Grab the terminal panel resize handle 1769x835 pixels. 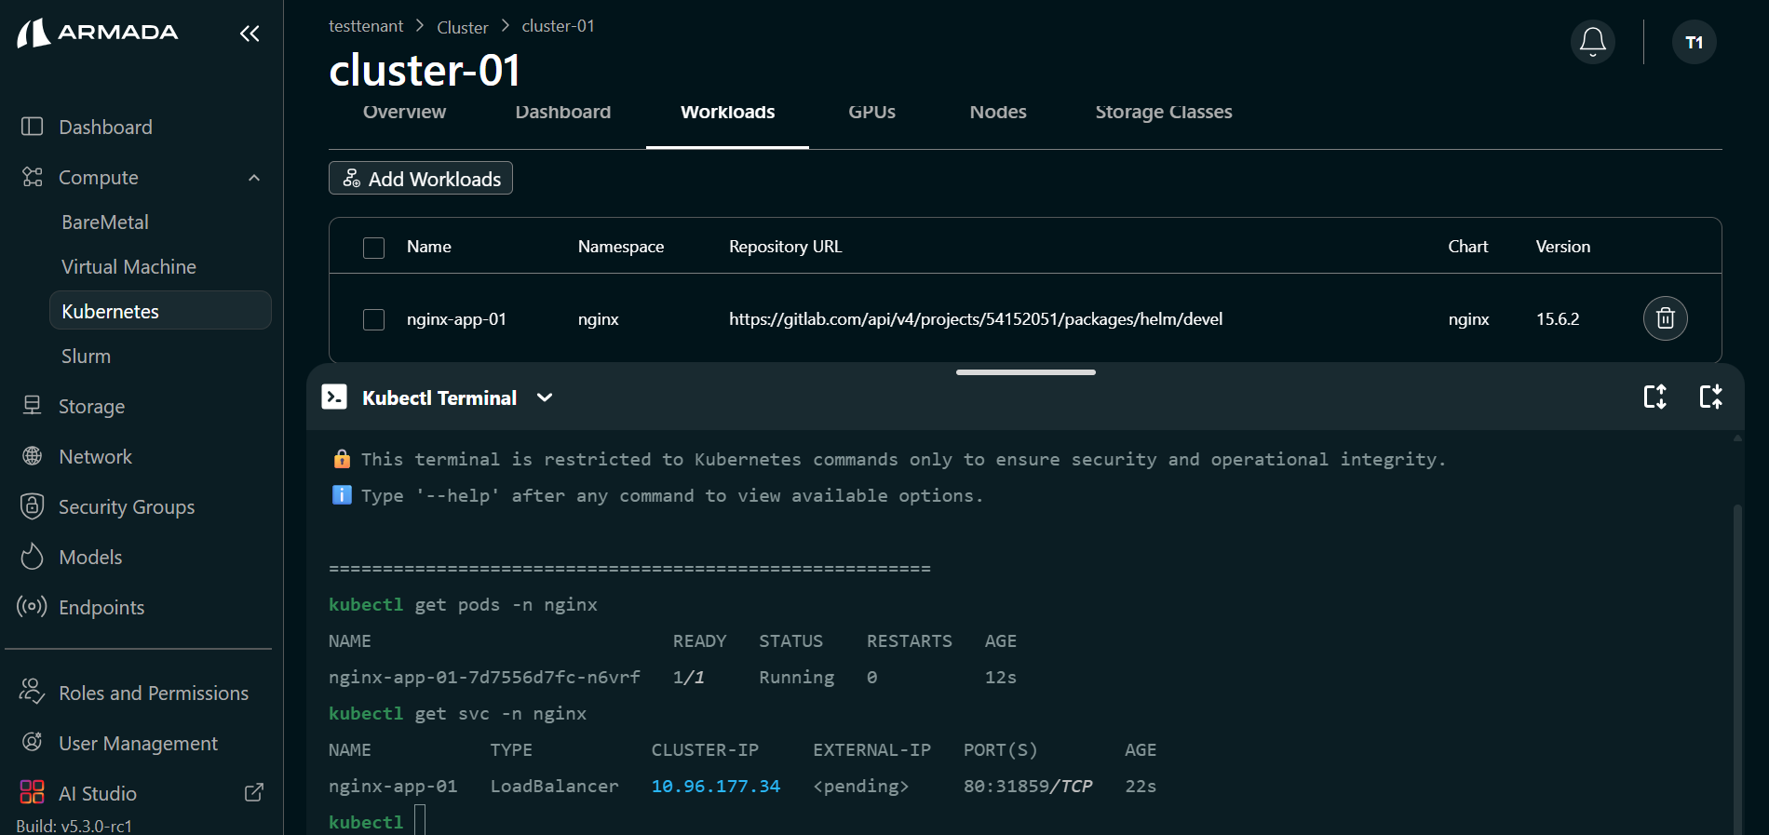pos(1025,372)
